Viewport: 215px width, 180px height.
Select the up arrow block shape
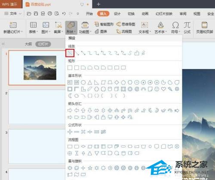pos(83,111)
